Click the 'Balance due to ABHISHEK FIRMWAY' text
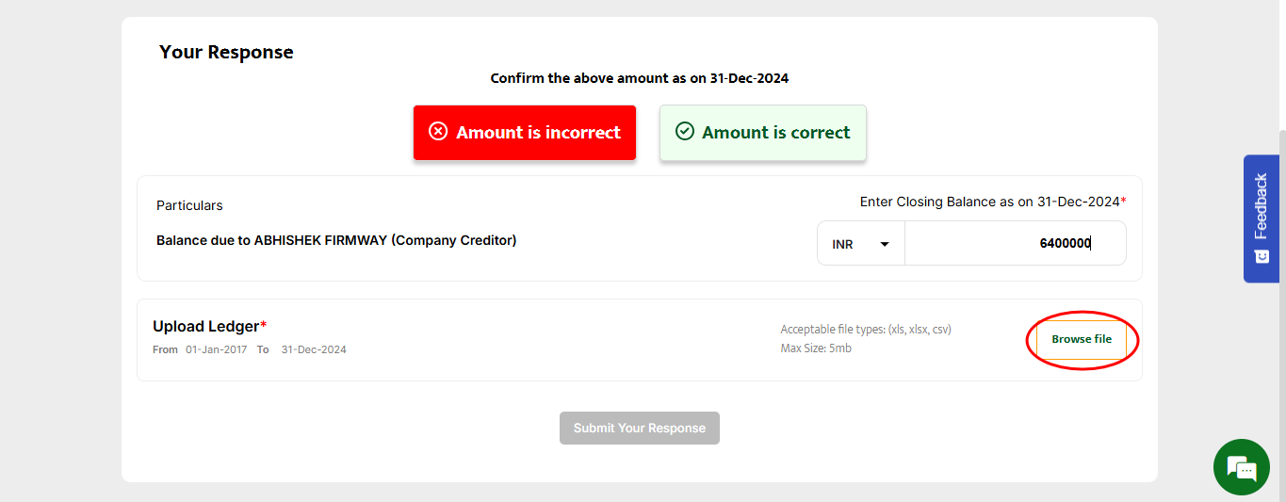The height and width of the screenshot is (502, 1286). (x=336, y=240)
